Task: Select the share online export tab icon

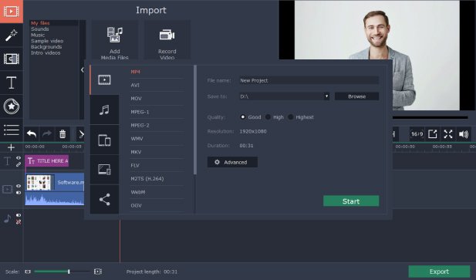Action: pos(104,199)
